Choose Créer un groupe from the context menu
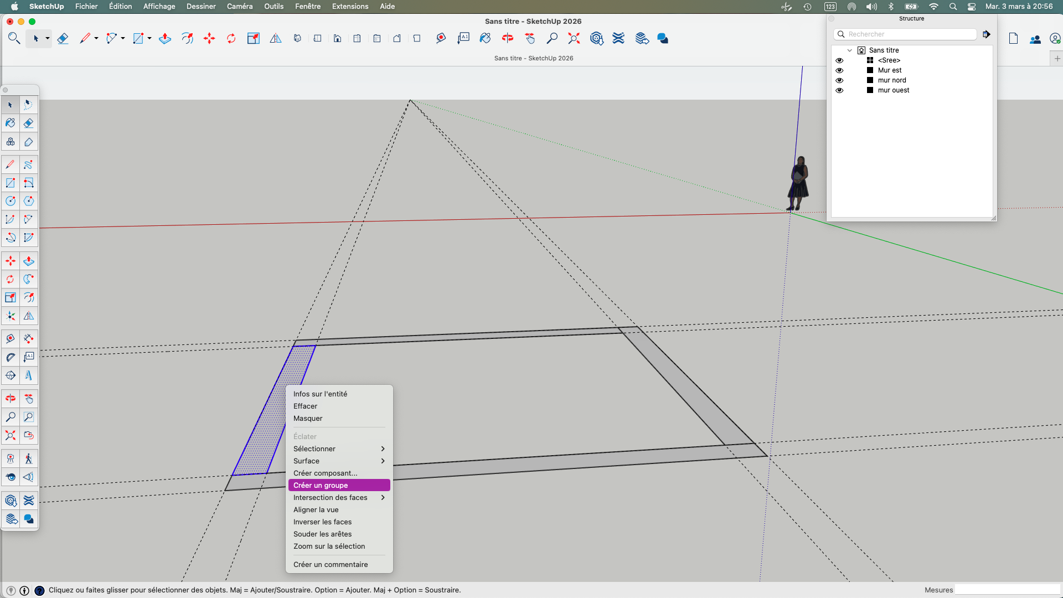 click(320, 484)
